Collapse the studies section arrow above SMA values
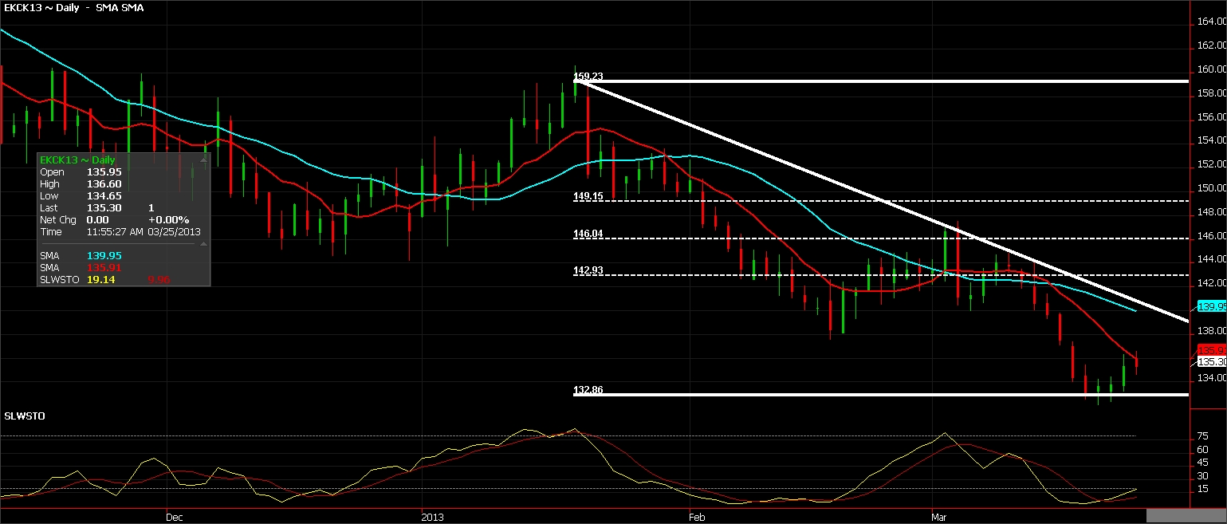Image resolution: width=1227 pixels, height=524 pixels. (x=203, y=244)
